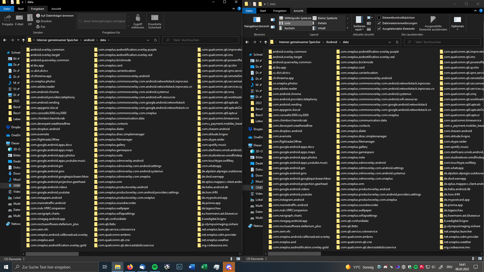This screenshot has width=484, height=272.
Task: Toggle the Dateinamenerweiterungen checkbox
Action: tap(379, 23)
